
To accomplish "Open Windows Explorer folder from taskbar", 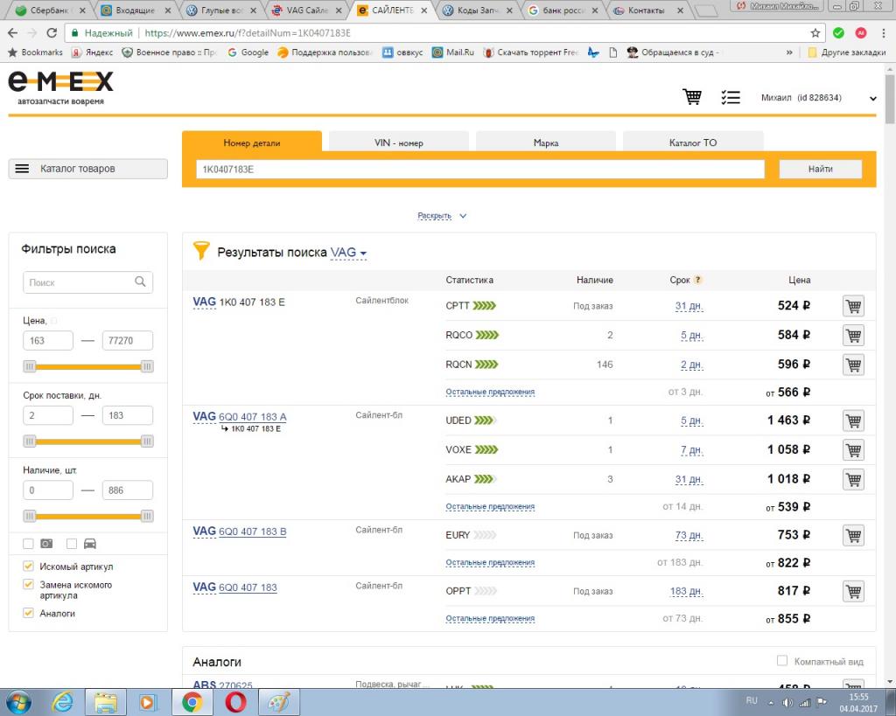I will [106, 702].
